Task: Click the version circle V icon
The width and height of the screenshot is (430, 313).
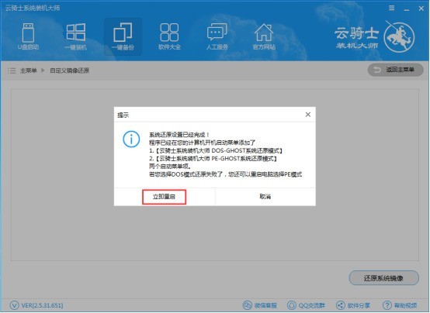Action: tap(14, 305)
